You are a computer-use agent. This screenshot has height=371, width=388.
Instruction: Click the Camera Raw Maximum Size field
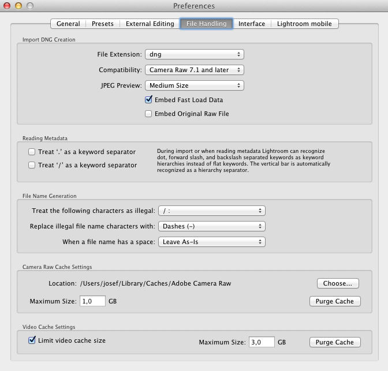(x=92, y=301)
